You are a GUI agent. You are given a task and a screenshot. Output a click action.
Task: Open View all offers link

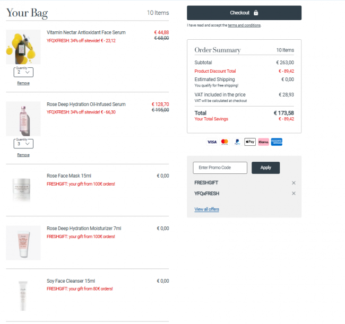click(206, 209)
